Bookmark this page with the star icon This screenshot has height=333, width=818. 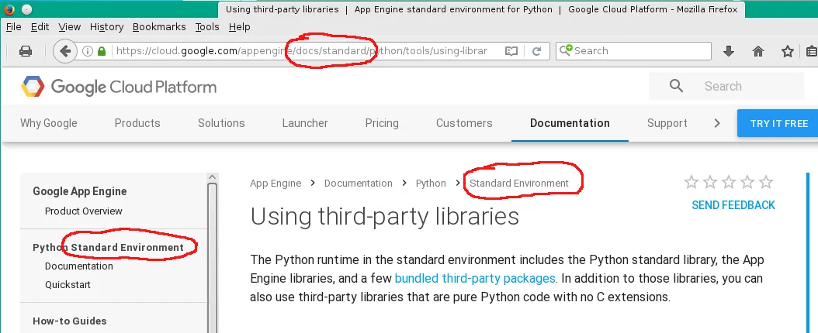[x=787, y=51]
